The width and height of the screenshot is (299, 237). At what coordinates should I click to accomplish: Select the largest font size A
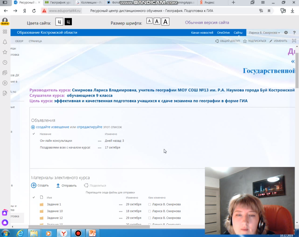point(165,22)
